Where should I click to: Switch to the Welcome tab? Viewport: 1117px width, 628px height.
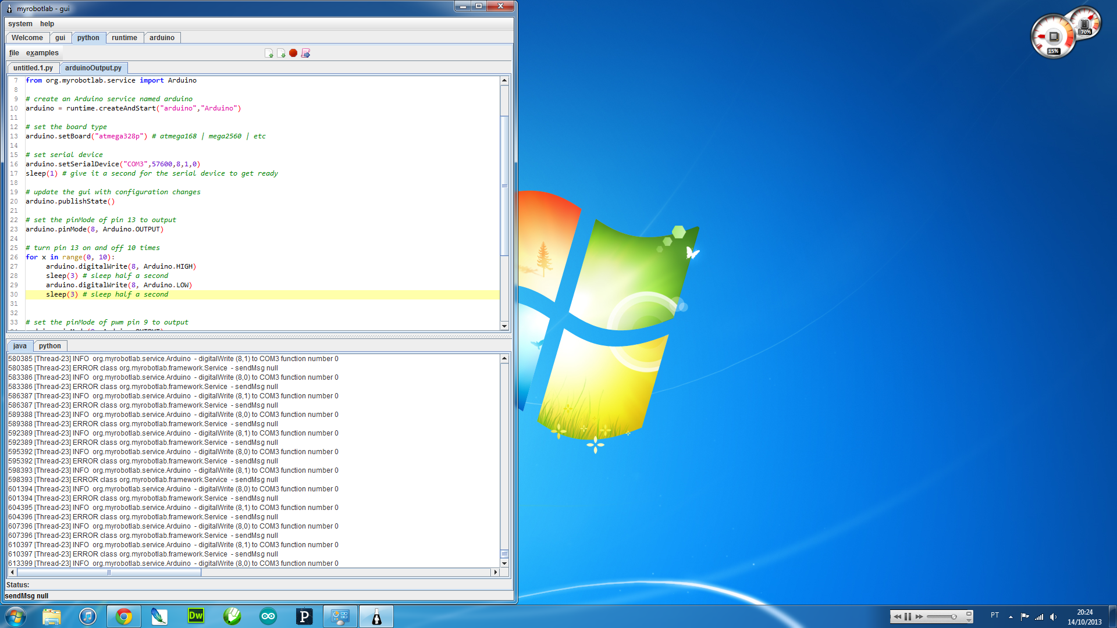pos(27,38)
